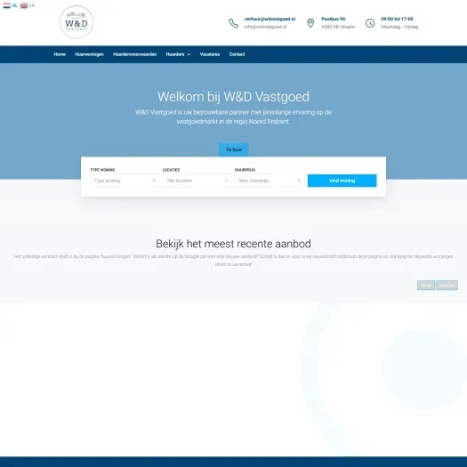Image resolution: width=467 pixels, height=467 pixels.
Task: Select the Te huur tab
Action: [233, 149]
